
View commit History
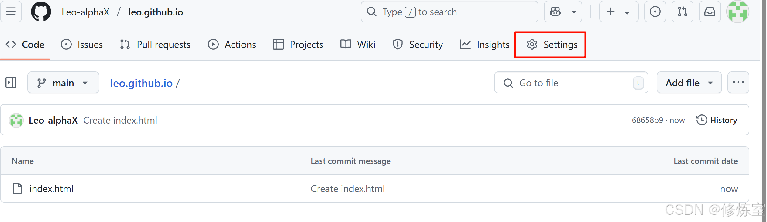pyautogui.click(x=717, y=120)
